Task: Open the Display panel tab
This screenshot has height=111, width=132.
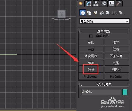Action: pos(111,3)
